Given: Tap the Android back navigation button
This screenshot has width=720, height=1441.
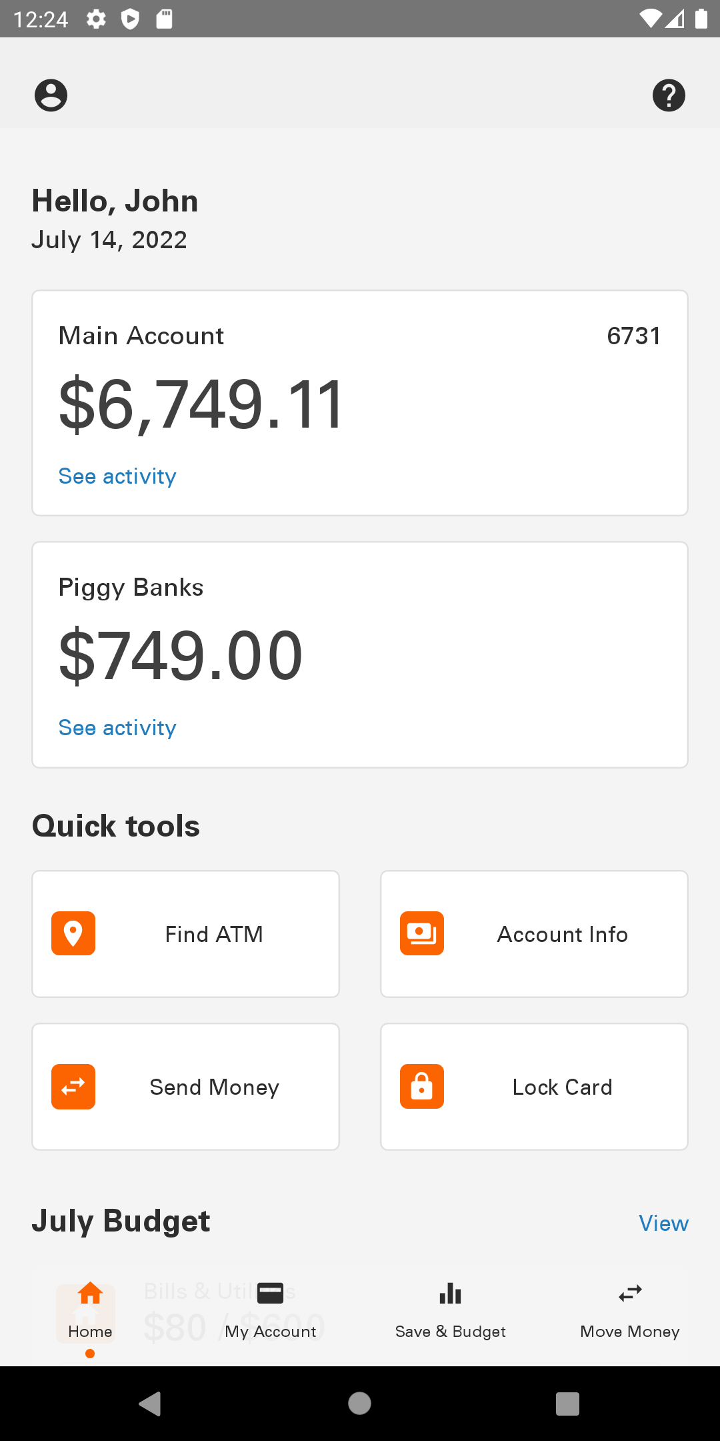Looking at the screenshot, I should 151,1404.
